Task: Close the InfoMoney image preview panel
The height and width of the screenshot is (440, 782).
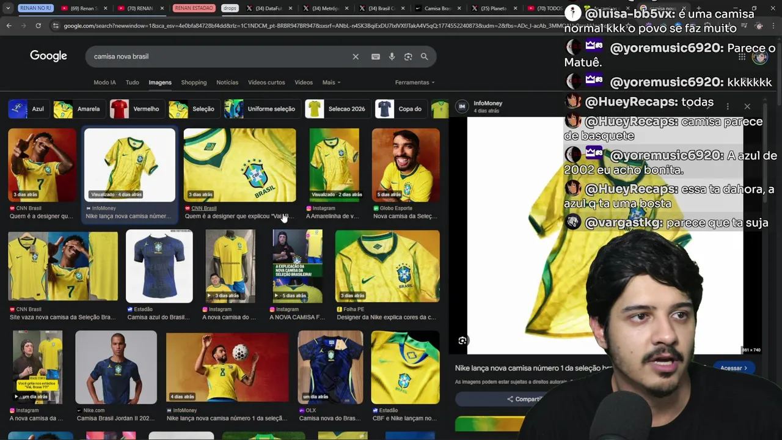Action: click(747, 106)
